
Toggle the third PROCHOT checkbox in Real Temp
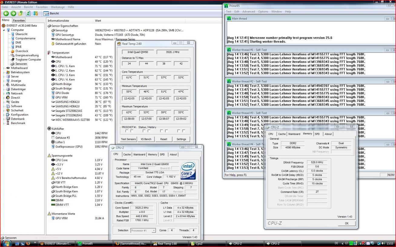click(x=144, y=131)
